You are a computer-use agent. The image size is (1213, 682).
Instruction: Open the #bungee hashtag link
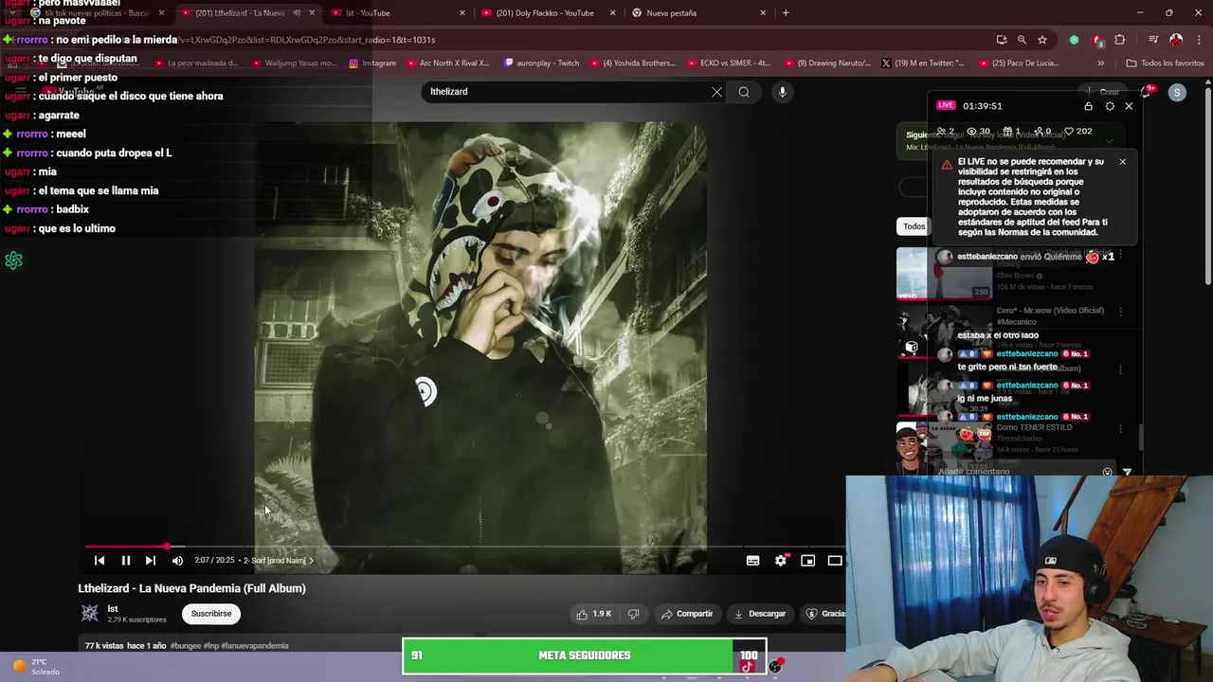click(x=186, y=646)
